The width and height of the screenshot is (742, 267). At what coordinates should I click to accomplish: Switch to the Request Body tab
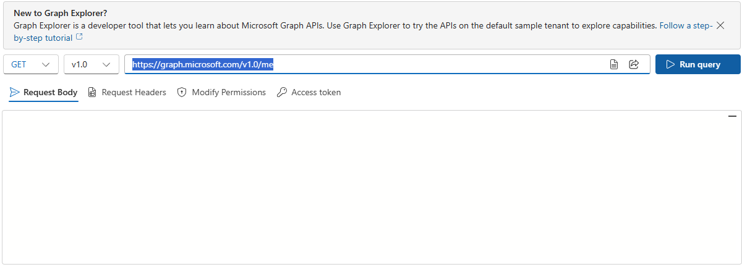50,92
